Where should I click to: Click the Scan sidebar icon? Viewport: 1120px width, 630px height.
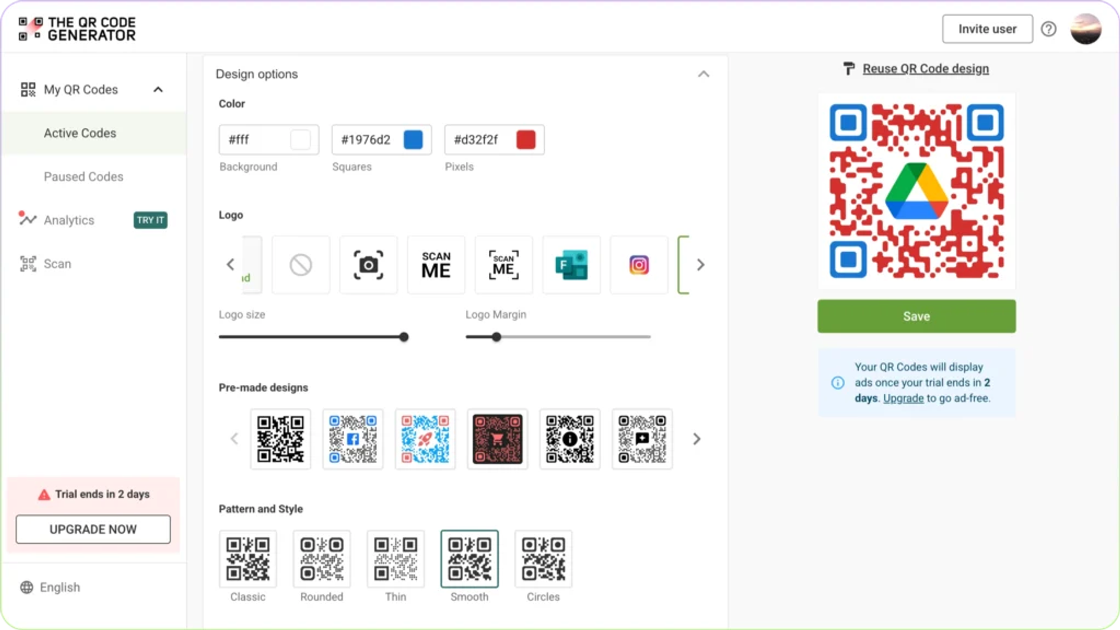click(x=28, y=264)
